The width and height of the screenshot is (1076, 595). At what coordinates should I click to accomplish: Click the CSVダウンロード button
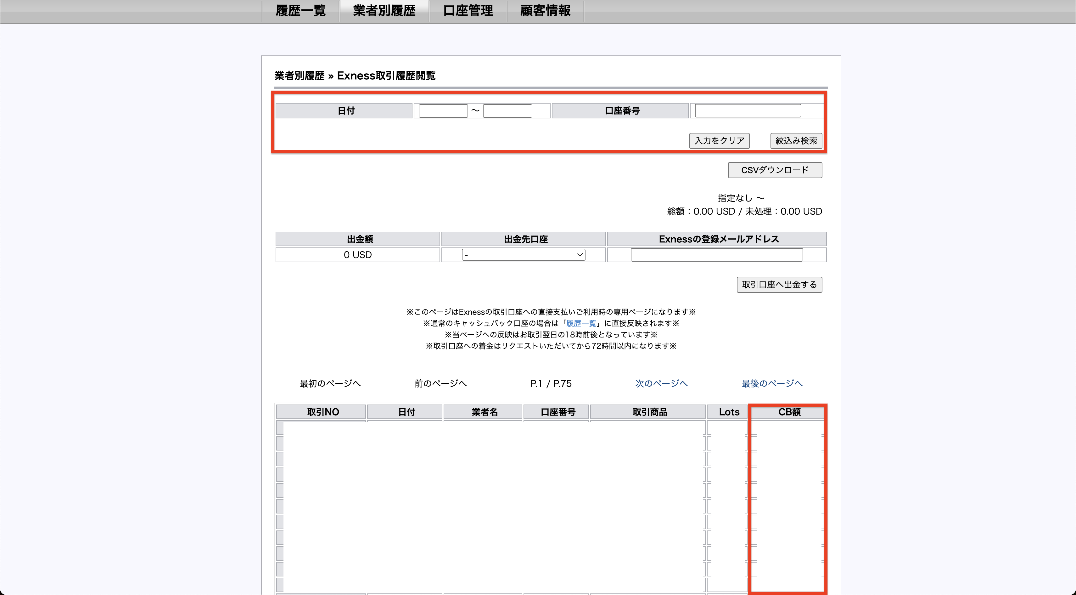pos(775,170)
